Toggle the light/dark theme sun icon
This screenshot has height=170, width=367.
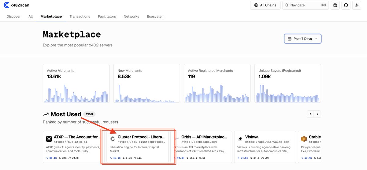pyautogui.click(x=357, y=5)
